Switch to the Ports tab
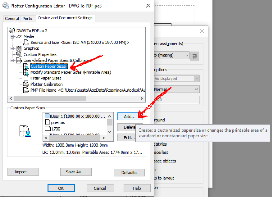Viewport: 272px width, 197px height. coord(27,19)
